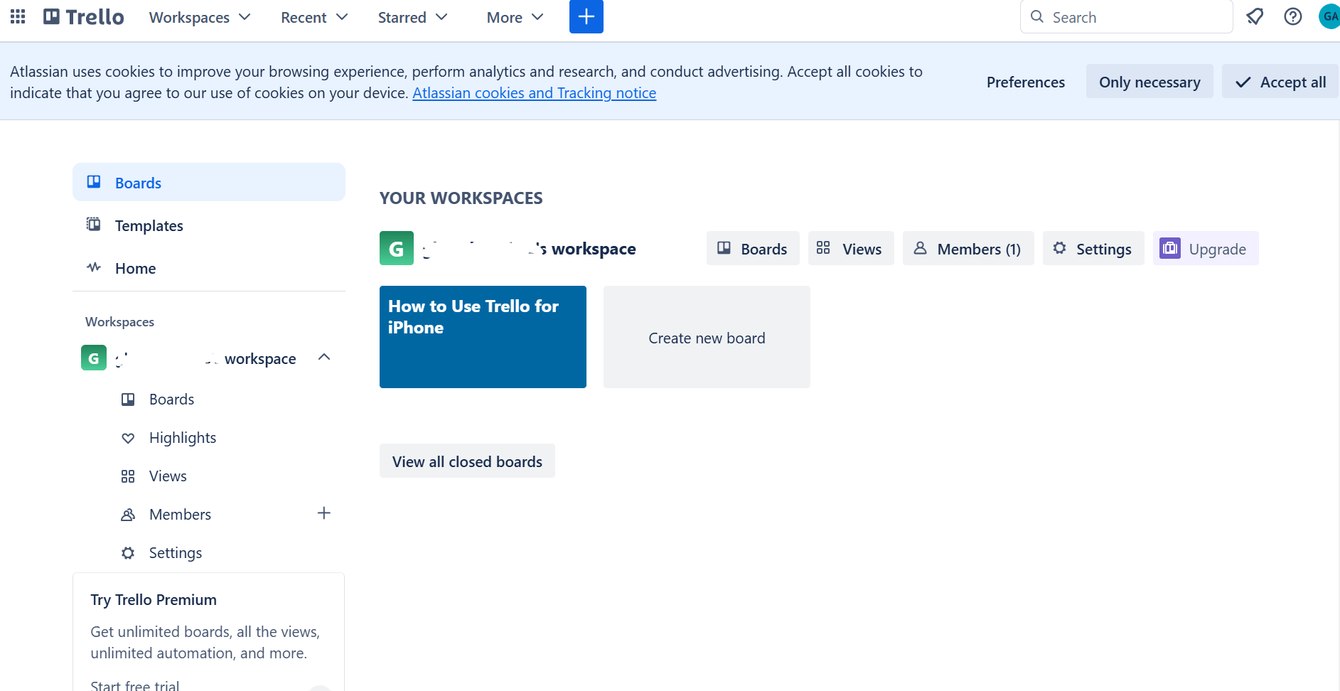Click the search magnifier icon
Screen dimensions: 1340x691
coord(1037,16)
